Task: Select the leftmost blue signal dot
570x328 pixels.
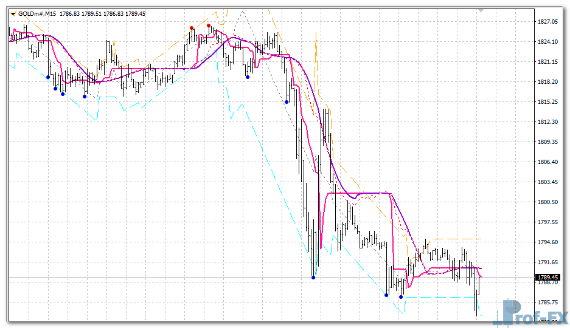Action: click(48, 77)
